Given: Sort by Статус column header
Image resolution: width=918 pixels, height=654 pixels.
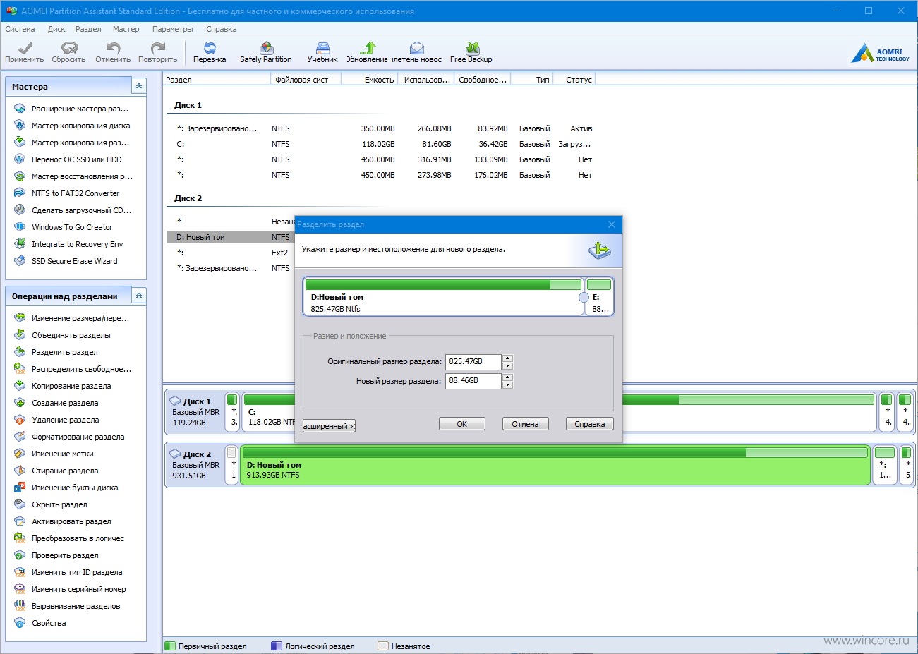Looking at the screenshot, I should coord(575,80).
